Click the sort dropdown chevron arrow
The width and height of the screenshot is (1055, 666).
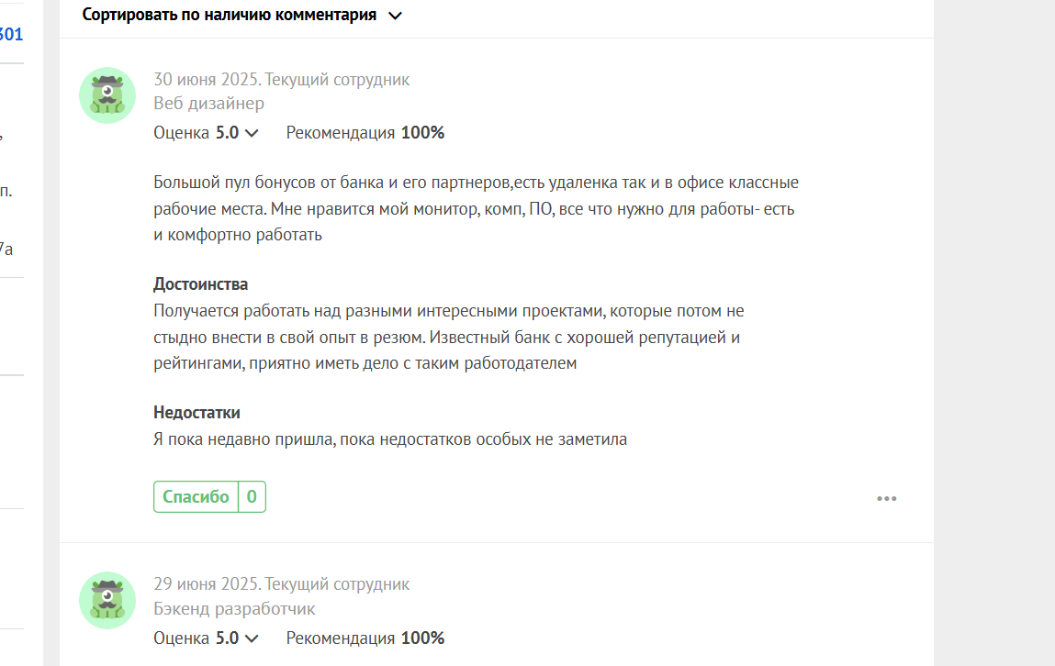(395, 16)
